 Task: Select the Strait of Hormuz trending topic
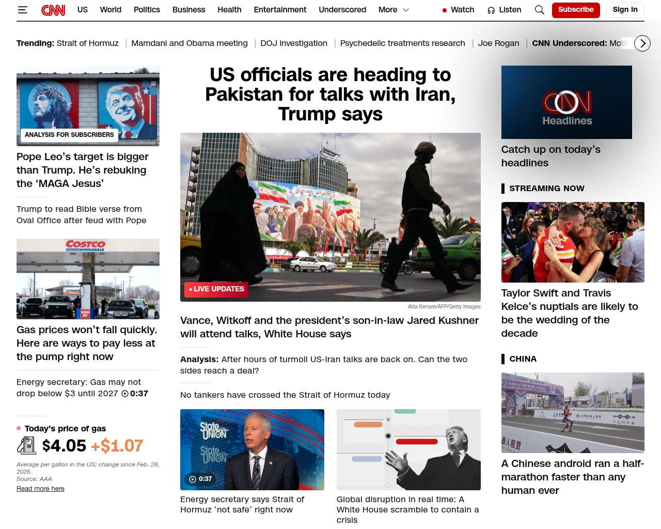87,43
